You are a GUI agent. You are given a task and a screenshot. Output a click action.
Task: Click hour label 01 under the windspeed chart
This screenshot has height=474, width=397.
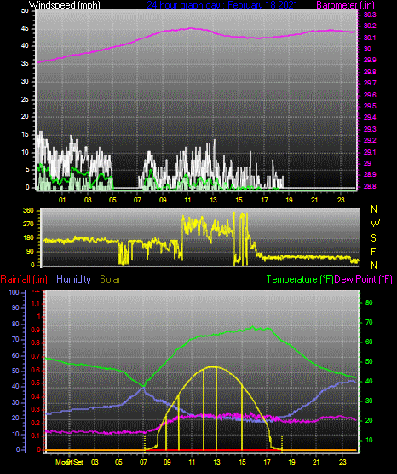[x=62, y=200]
